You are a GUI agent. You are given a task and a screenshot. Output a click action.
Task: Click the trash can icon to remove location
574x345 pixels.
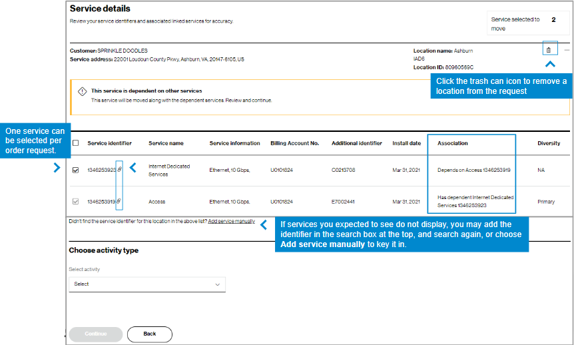(x=549, y=50)
